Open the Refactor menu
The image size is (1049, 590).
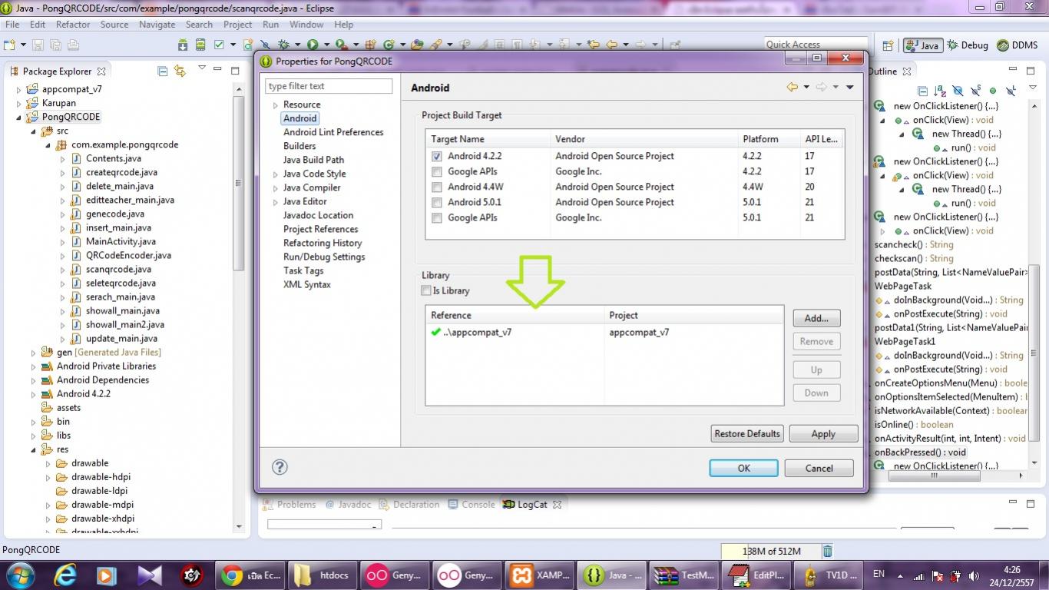(73, 25)
